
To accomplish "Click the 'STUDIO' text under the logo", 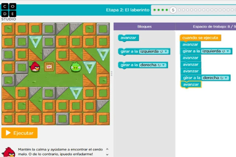I will (9, 19).
